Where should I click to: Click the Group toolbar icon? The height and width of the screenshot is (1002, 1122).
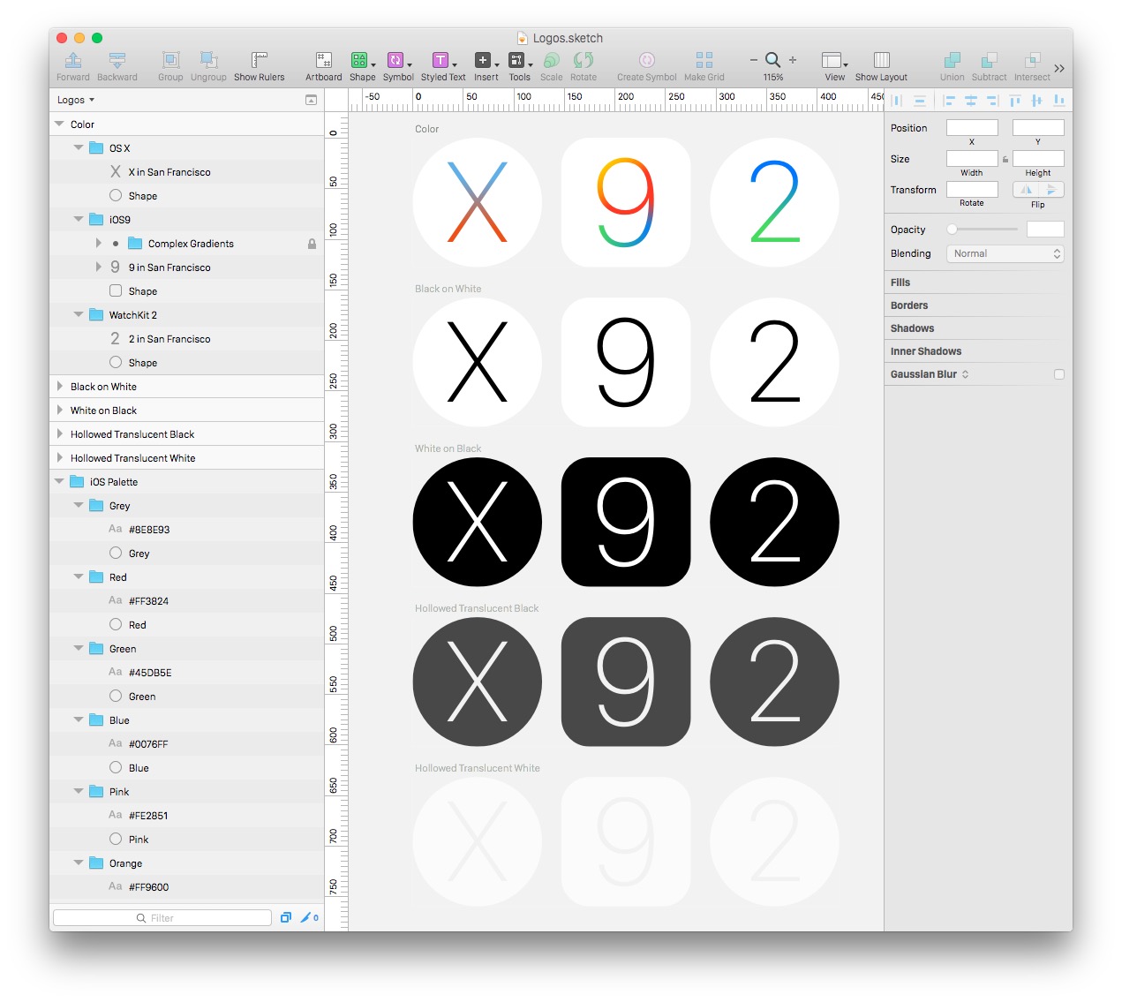click(x=170, y=61)
